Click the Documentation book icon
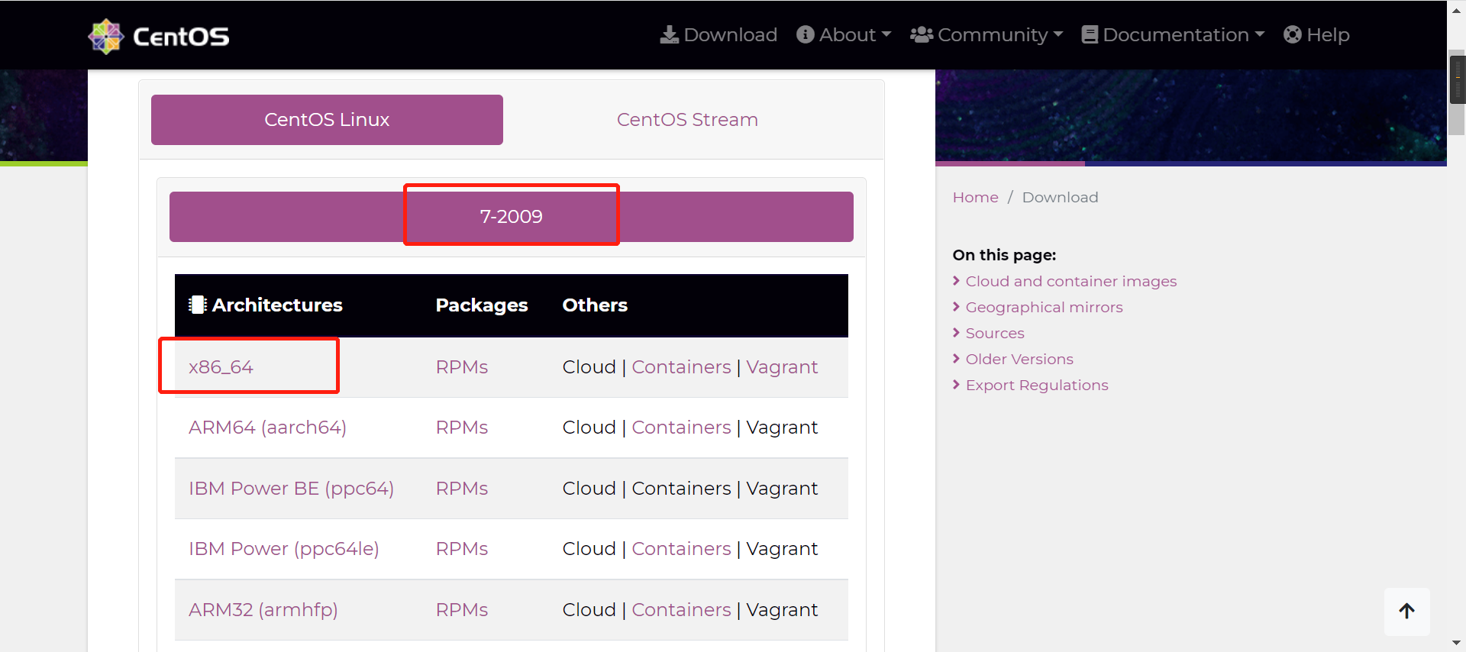 coord(1090,35)
